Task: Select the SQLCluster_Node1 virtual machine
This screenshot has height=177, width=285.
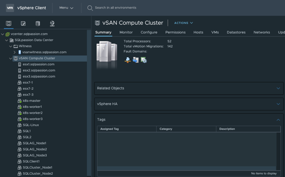Action: (38, 167)
